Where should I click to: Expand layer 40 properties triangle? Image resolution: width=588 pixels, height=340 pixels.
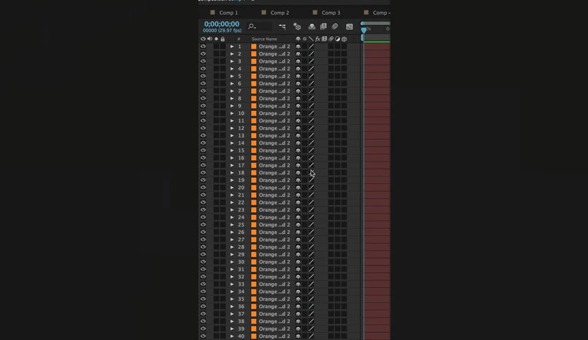(x=231, y=336)
